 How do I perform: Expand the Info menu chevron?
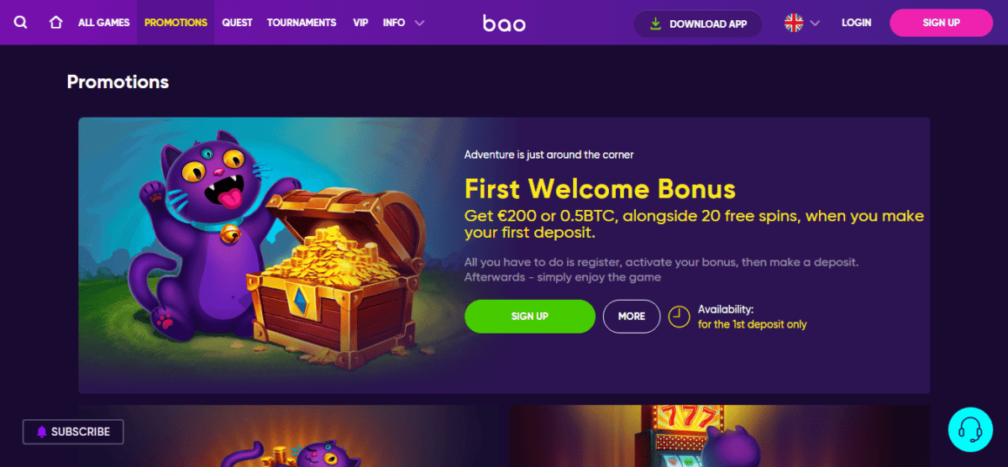419,23
